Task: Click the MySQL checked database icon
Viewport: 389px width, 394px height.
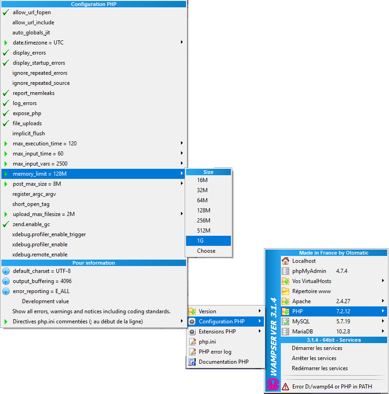Action: (x=285, y=322)
